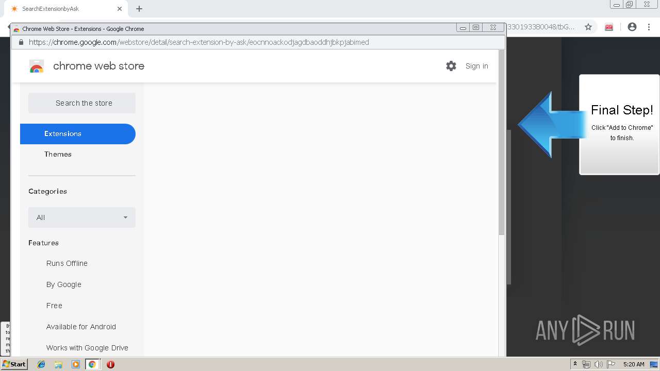Image resolution: width=660 pixels, height=371 pixels.
Task: Filter by Free feature
Action: [54, 306]
